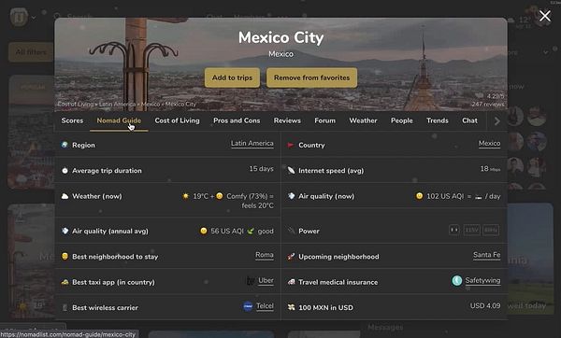Open the Pros and Cons tab
The width and height of the screenshot is (561, 338).
pos(237,120)
